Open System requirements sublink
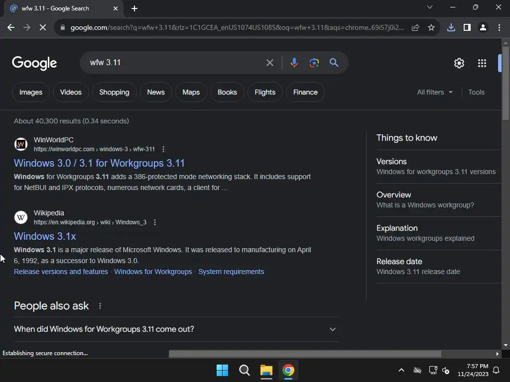 coord(231,272)
